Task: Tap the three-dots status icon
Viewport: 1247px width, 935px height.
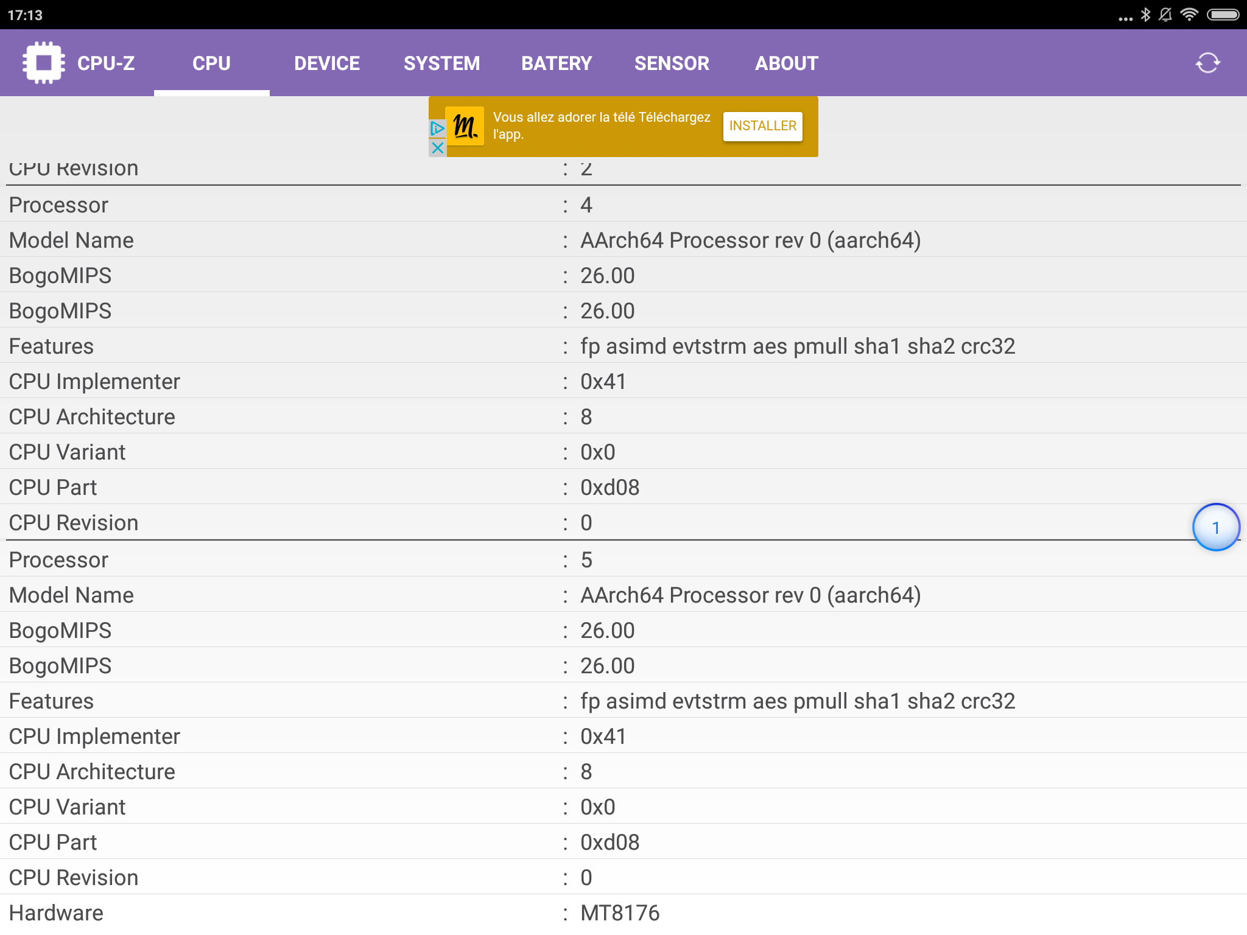Action: tap(1125, 18)
